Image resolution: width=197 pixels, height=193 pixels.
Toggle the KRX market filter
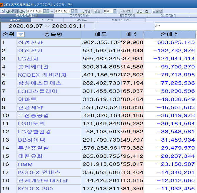coord(9,11)
